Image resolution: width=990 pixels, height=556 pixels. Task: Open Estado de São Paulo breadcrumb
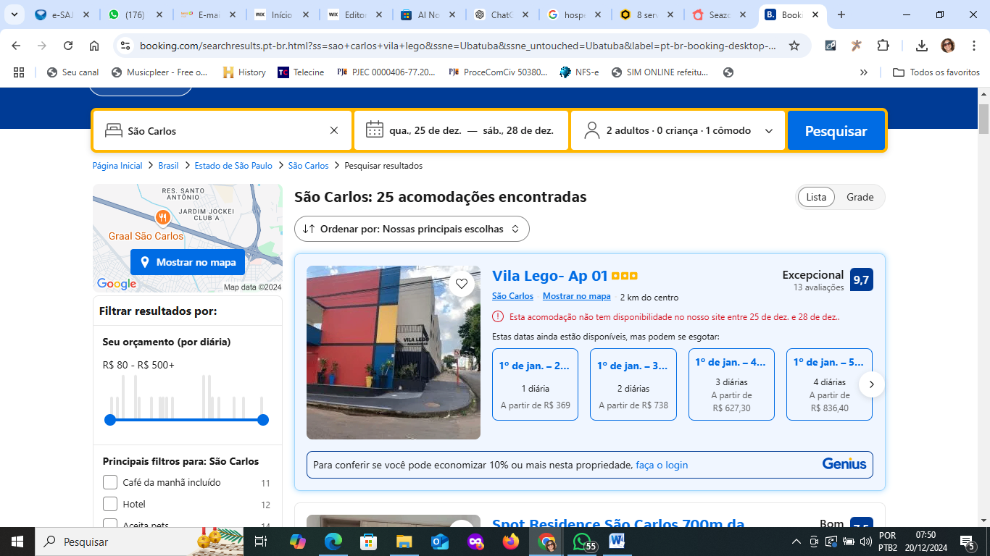click(x=233, y=166)
